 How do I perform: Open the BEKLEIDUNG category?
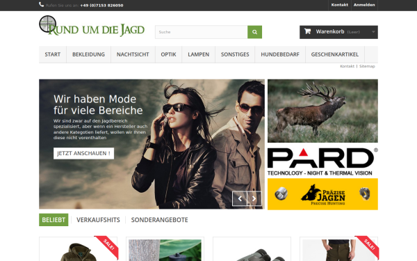pos(88,54)
